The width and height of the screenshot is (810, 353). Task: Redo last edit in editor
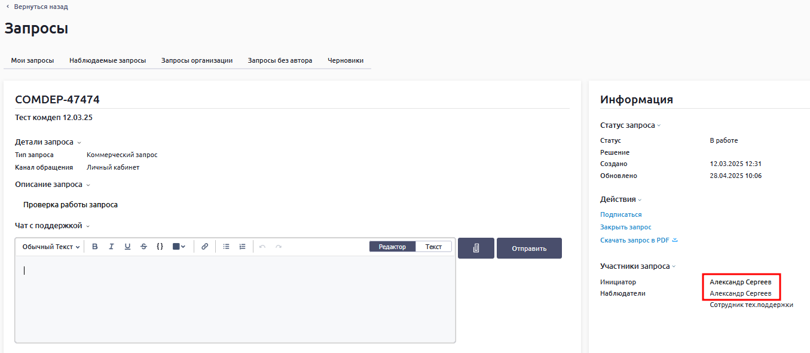point(279,247)
